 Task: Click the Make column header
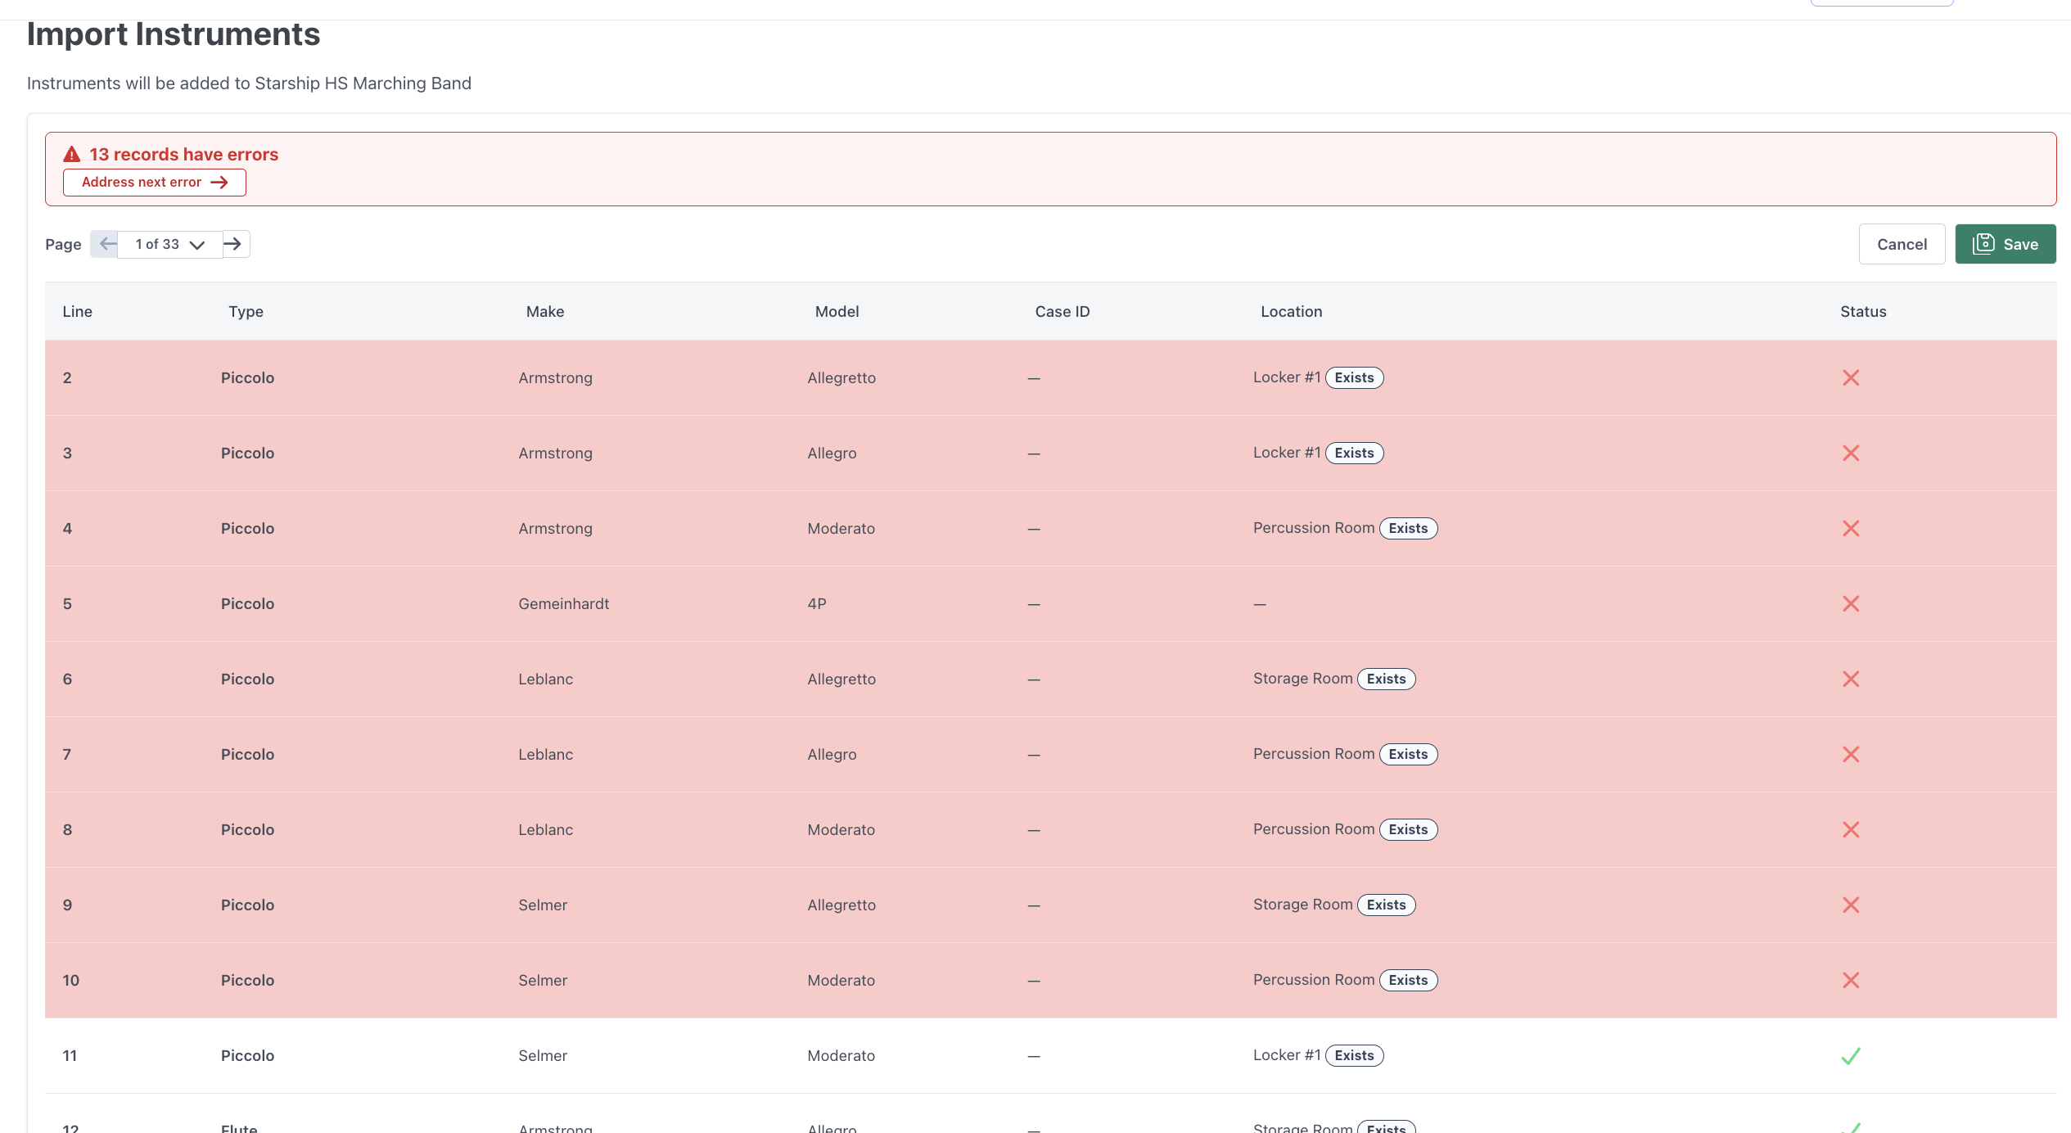point(544,311)
